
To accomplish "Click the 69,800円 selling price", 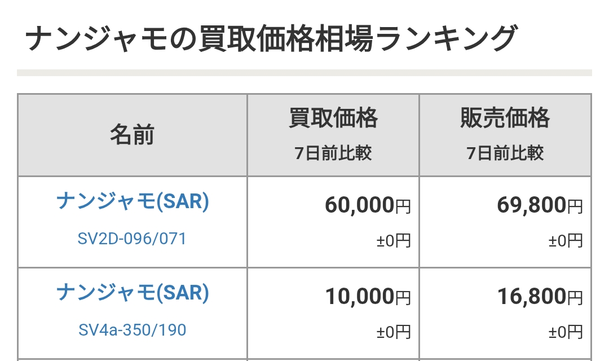I will pyautogui.click(x=540, y=206).
